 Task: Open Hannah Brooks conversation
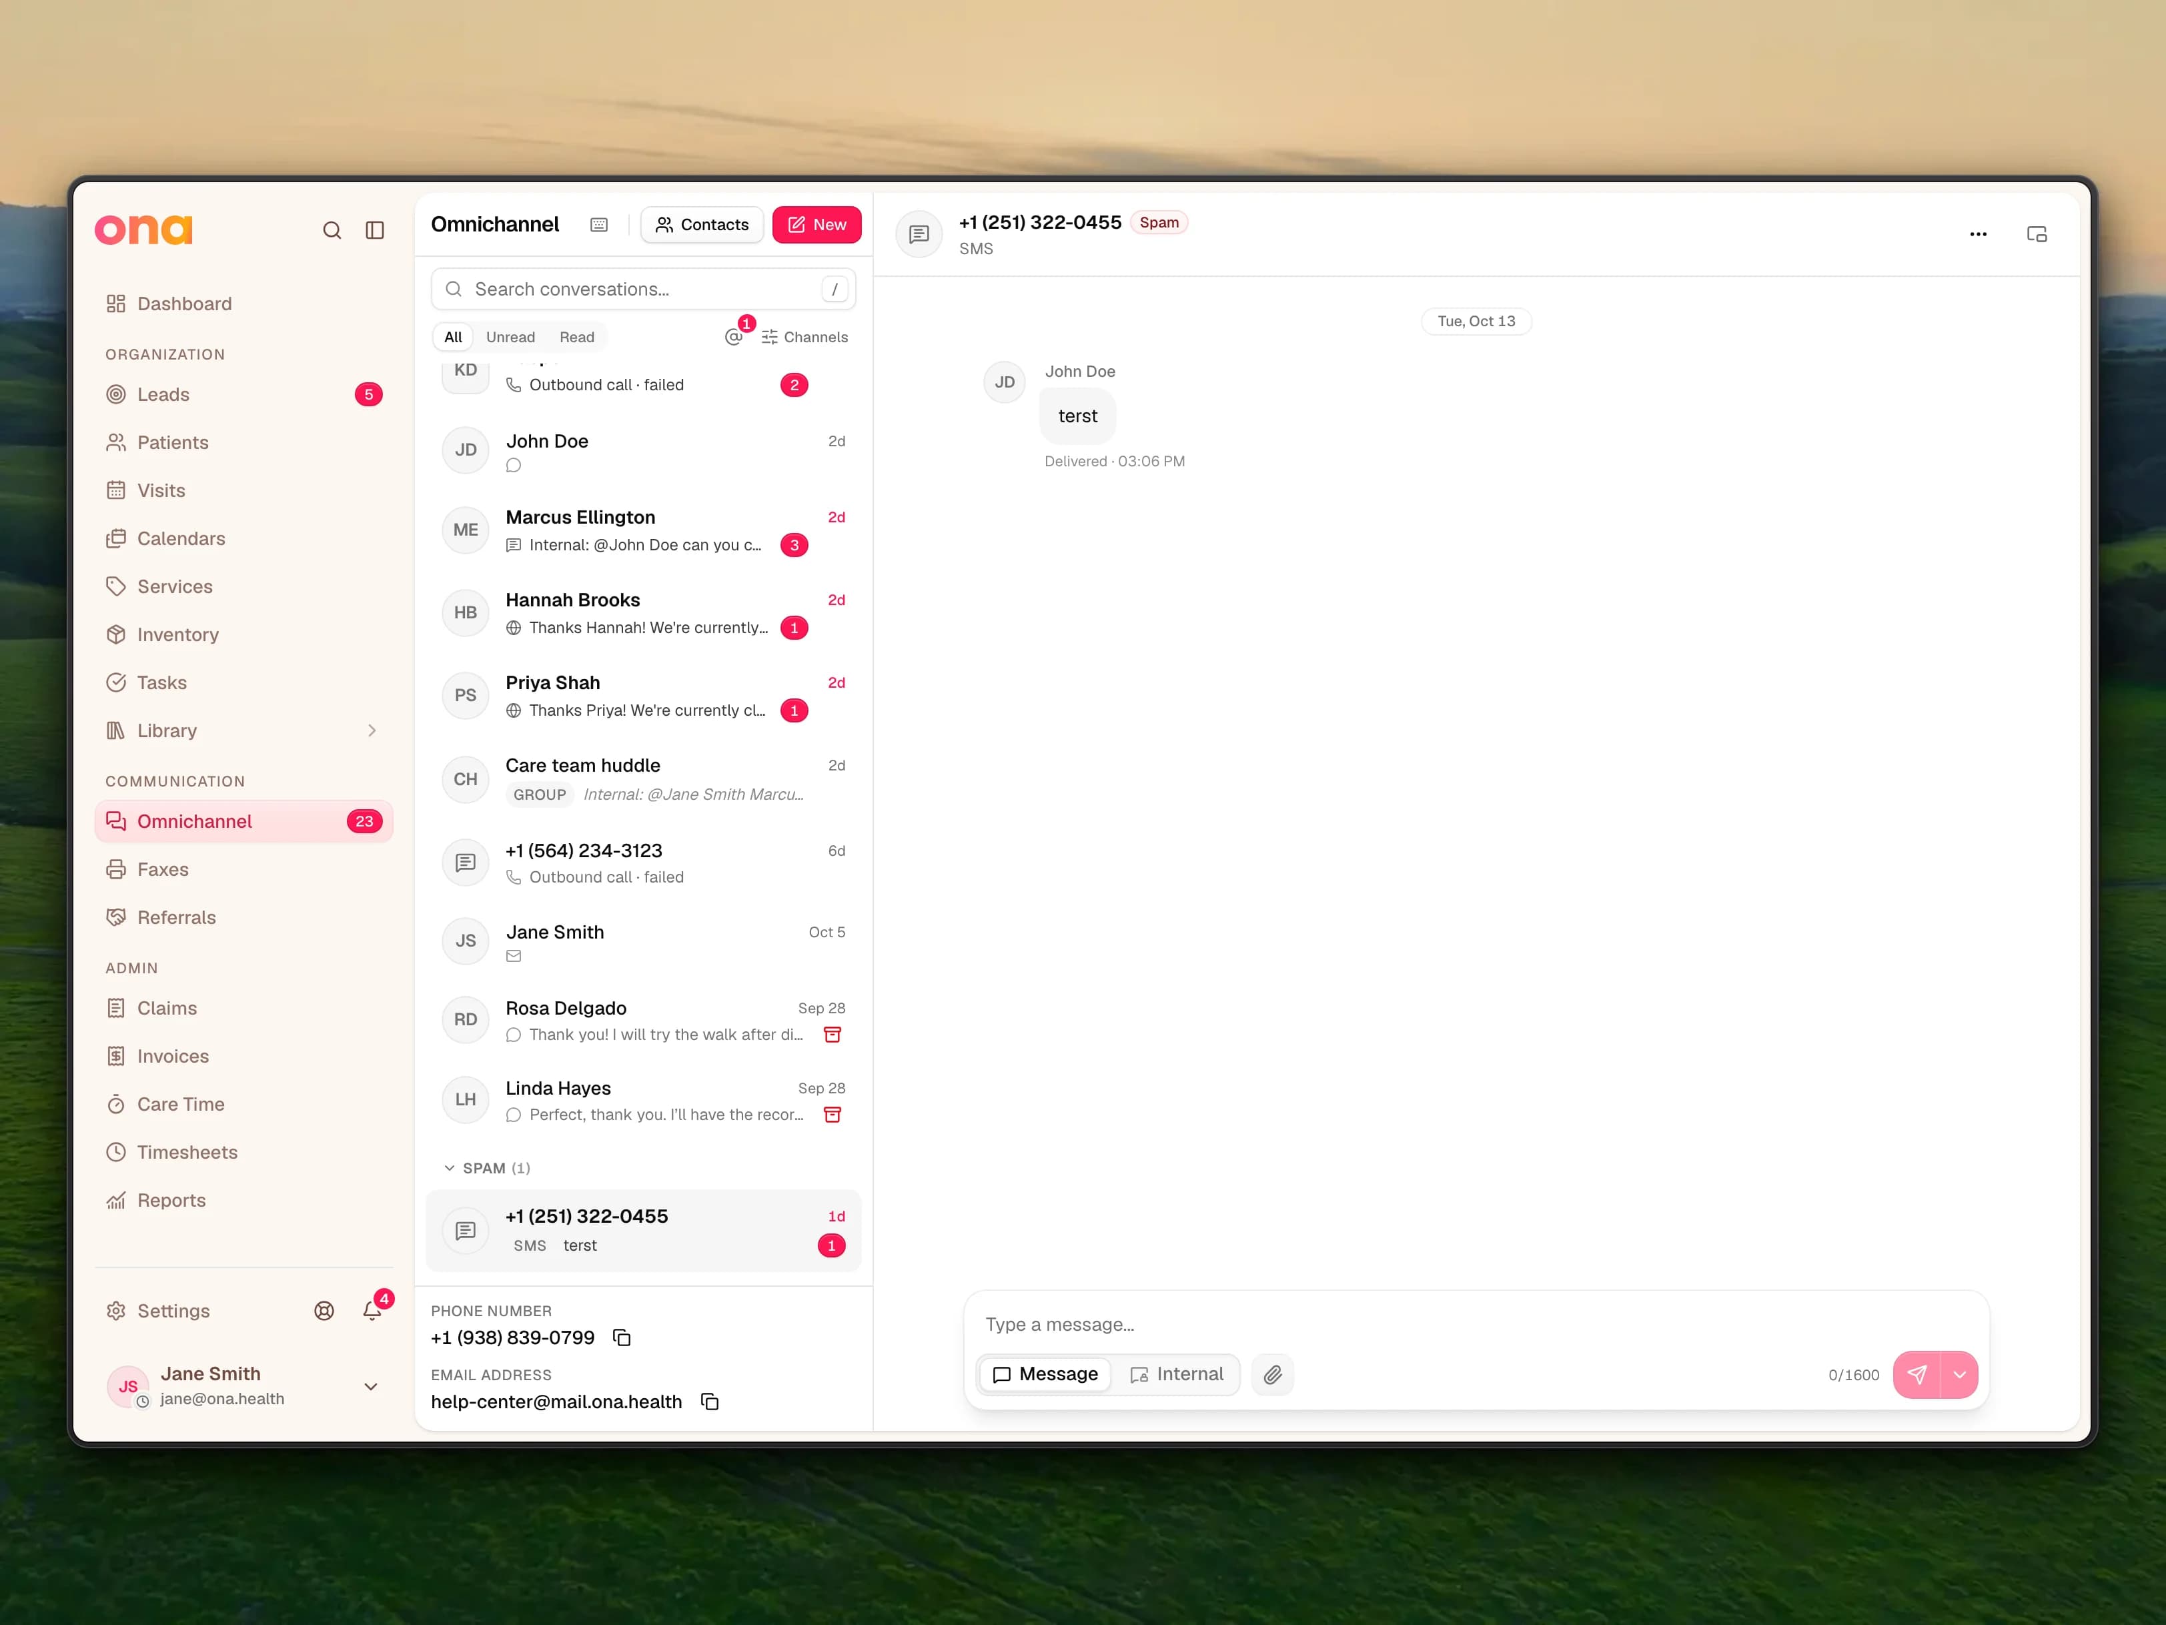tap(643, 613)
